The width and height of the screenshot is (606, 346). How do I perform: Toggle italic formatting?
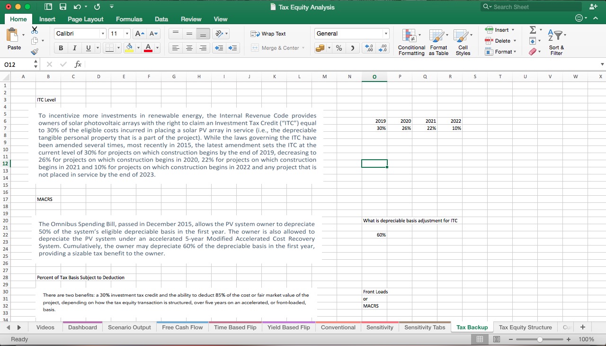point(74,48)
